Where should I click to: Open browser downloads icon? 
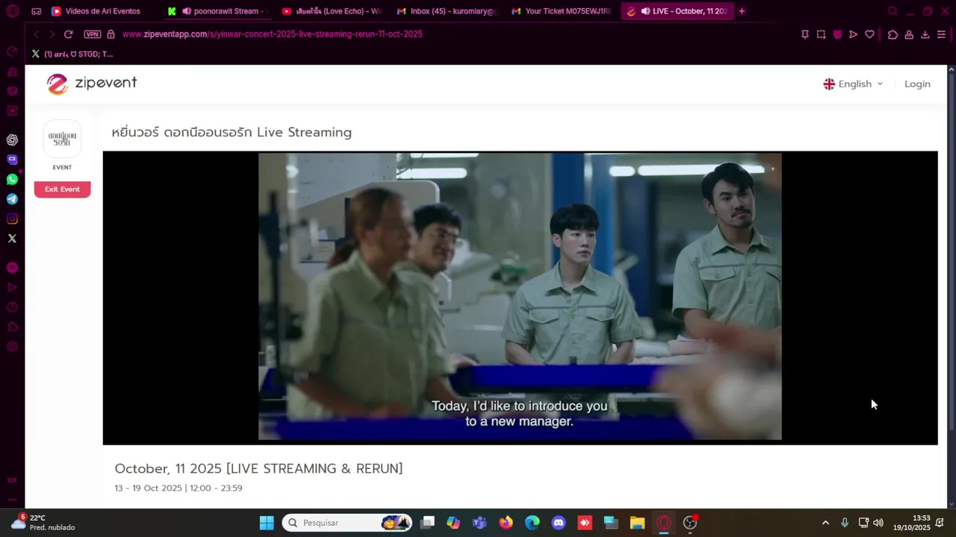click(925, 34)
